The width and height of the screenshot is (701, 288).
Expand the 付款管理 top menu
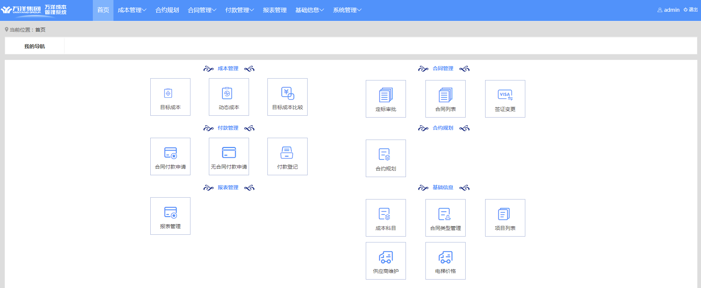point(239,10)
